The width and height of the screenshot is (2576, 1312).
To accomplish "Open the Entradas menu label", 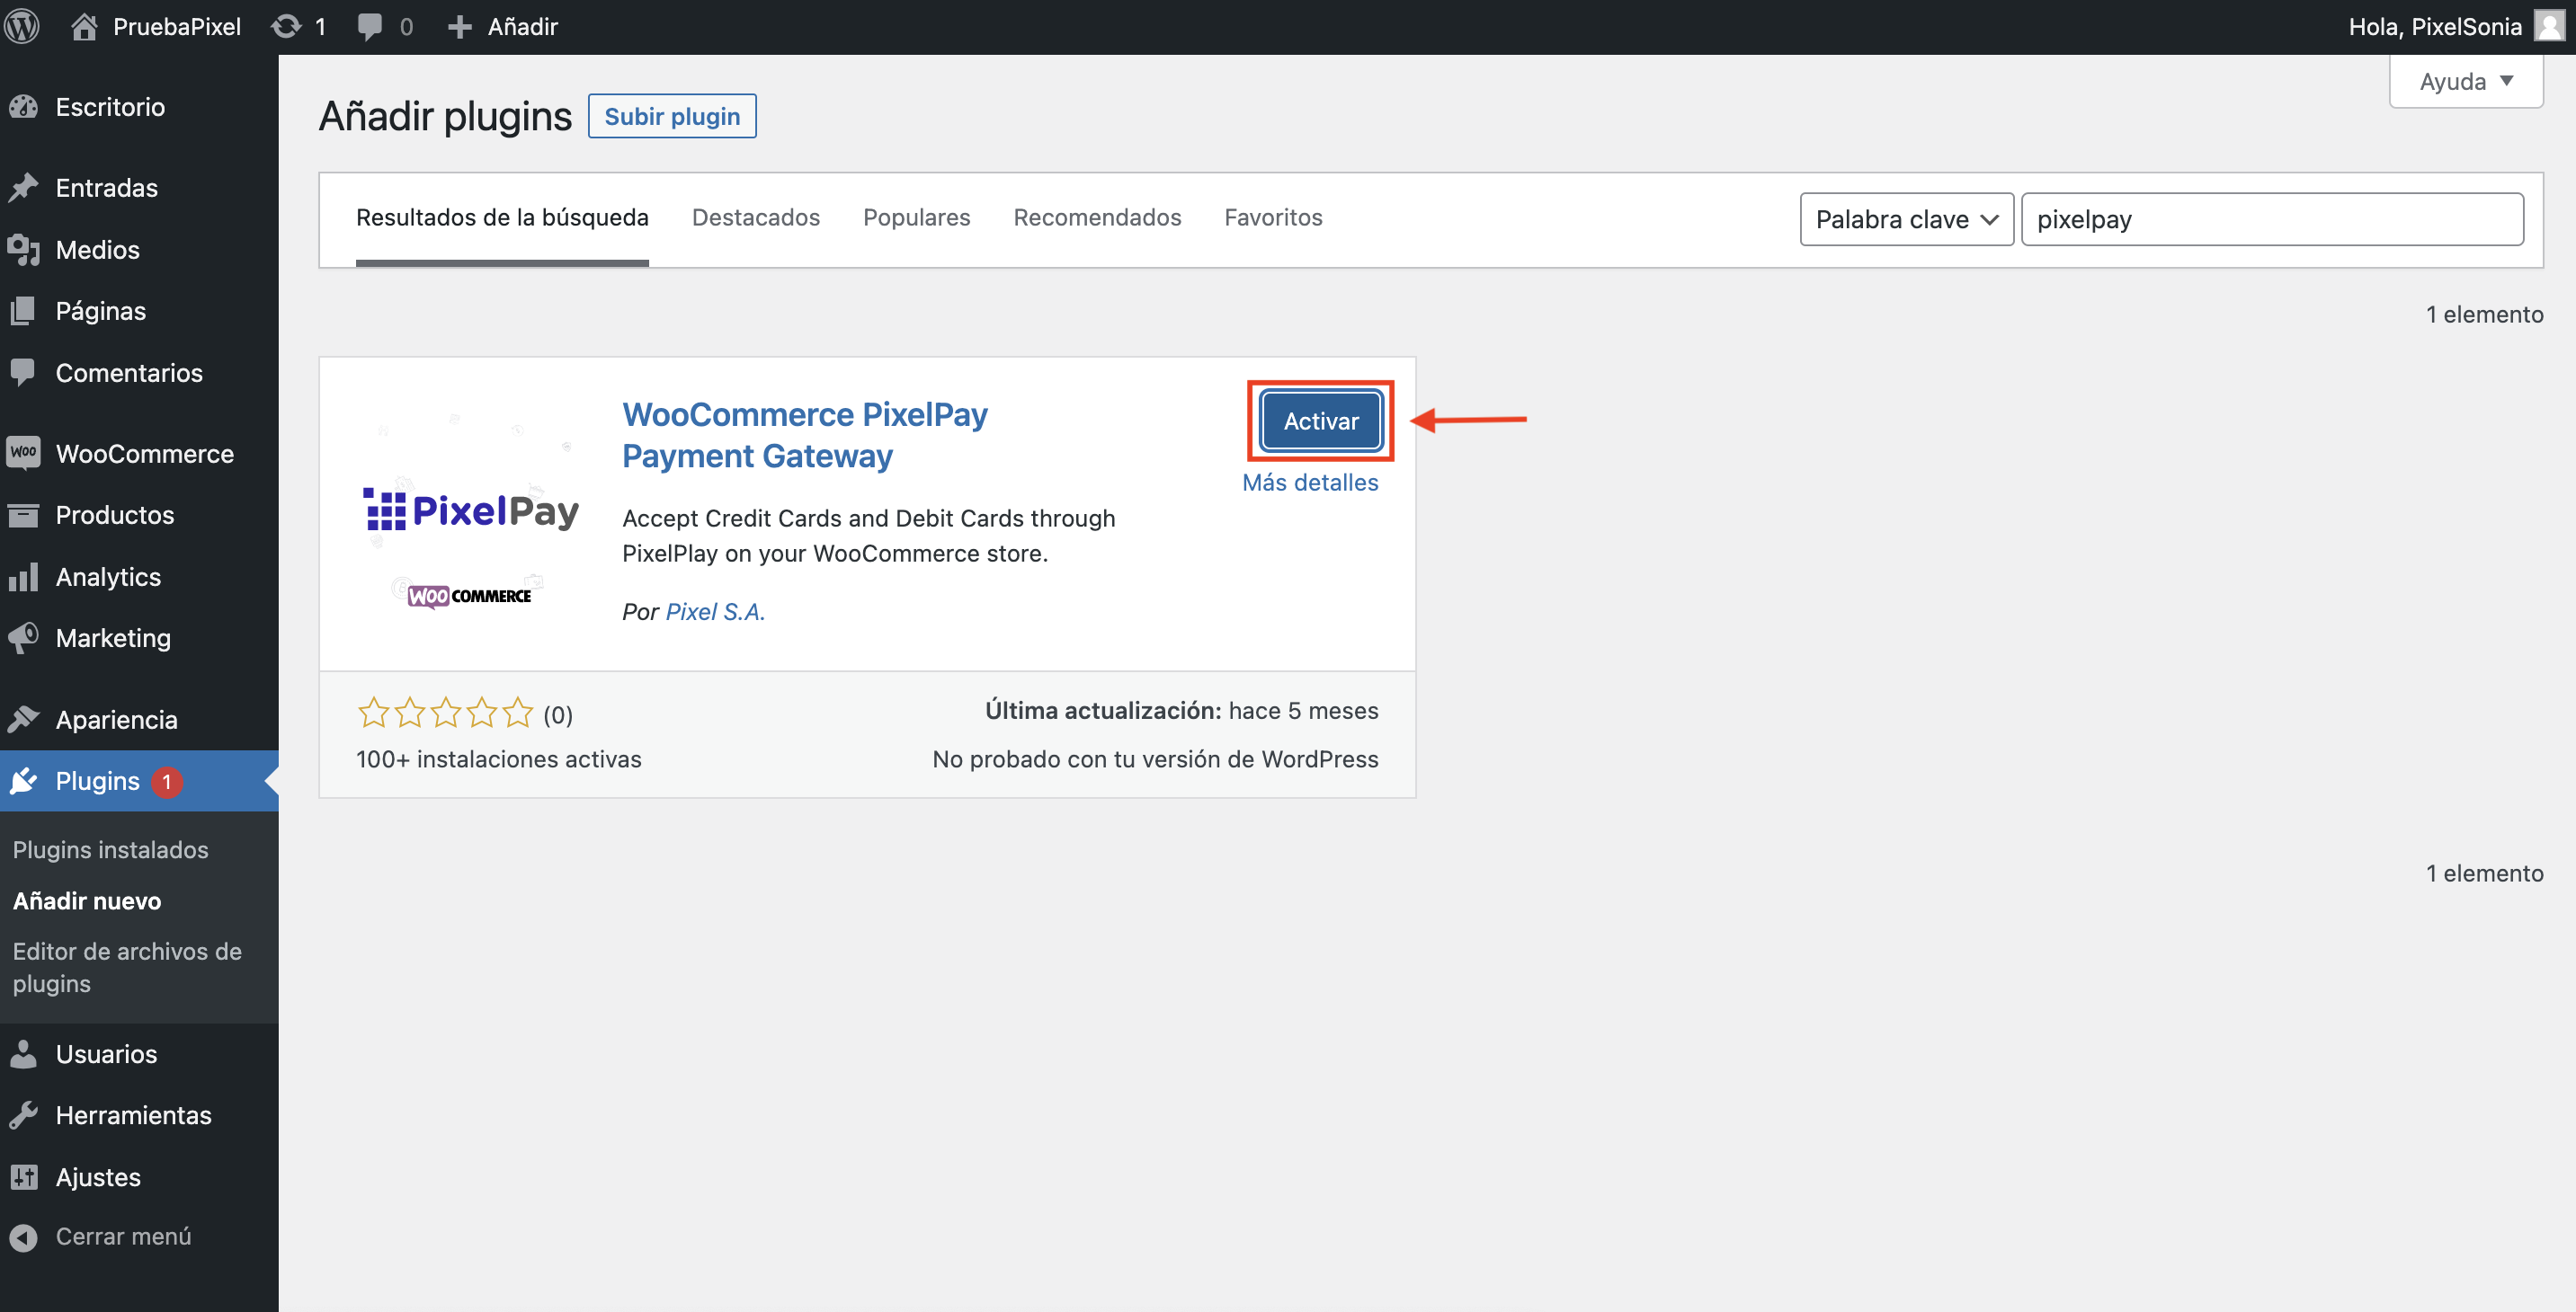I will click(107, 188).
